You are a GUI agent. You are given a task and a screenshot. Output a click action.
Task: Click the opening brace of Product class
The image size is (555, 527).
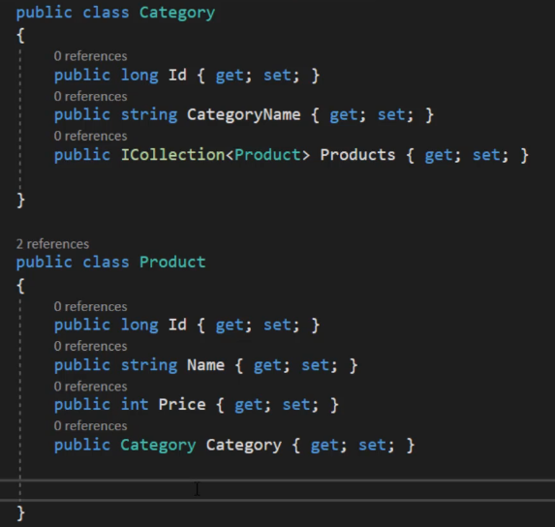[21, 285]
